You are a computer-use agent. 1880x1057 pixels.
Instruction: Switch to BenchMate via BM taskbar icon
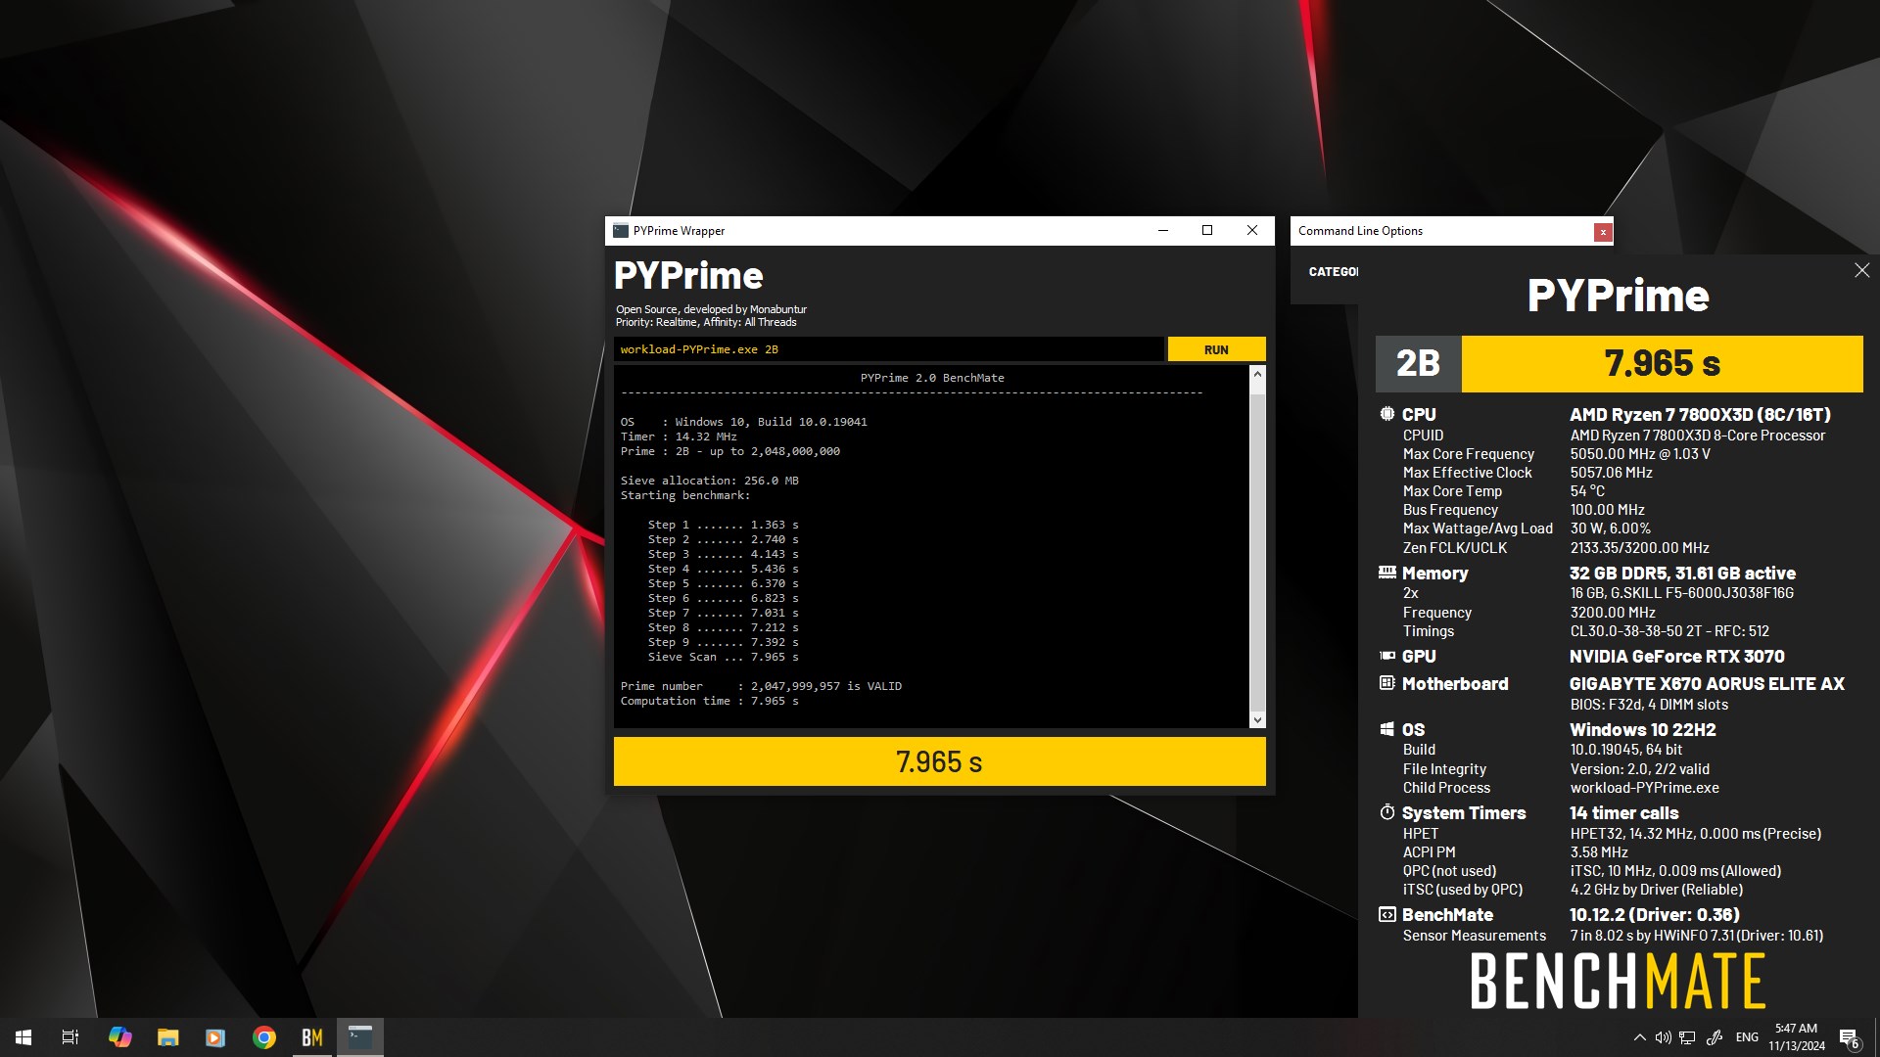[311, 1037]
